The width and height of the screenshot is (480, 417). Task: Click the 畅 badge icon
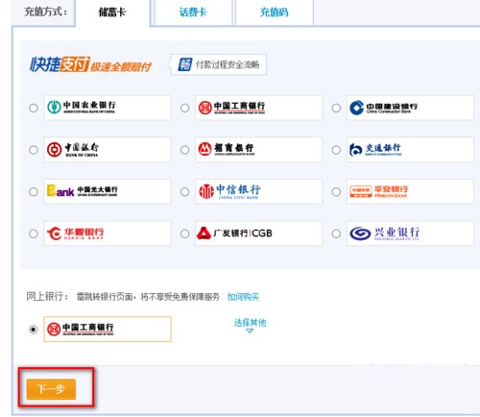185,64
